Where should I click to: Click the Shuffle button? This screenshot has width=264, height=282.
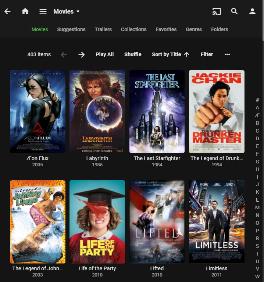tap(133, 54)
